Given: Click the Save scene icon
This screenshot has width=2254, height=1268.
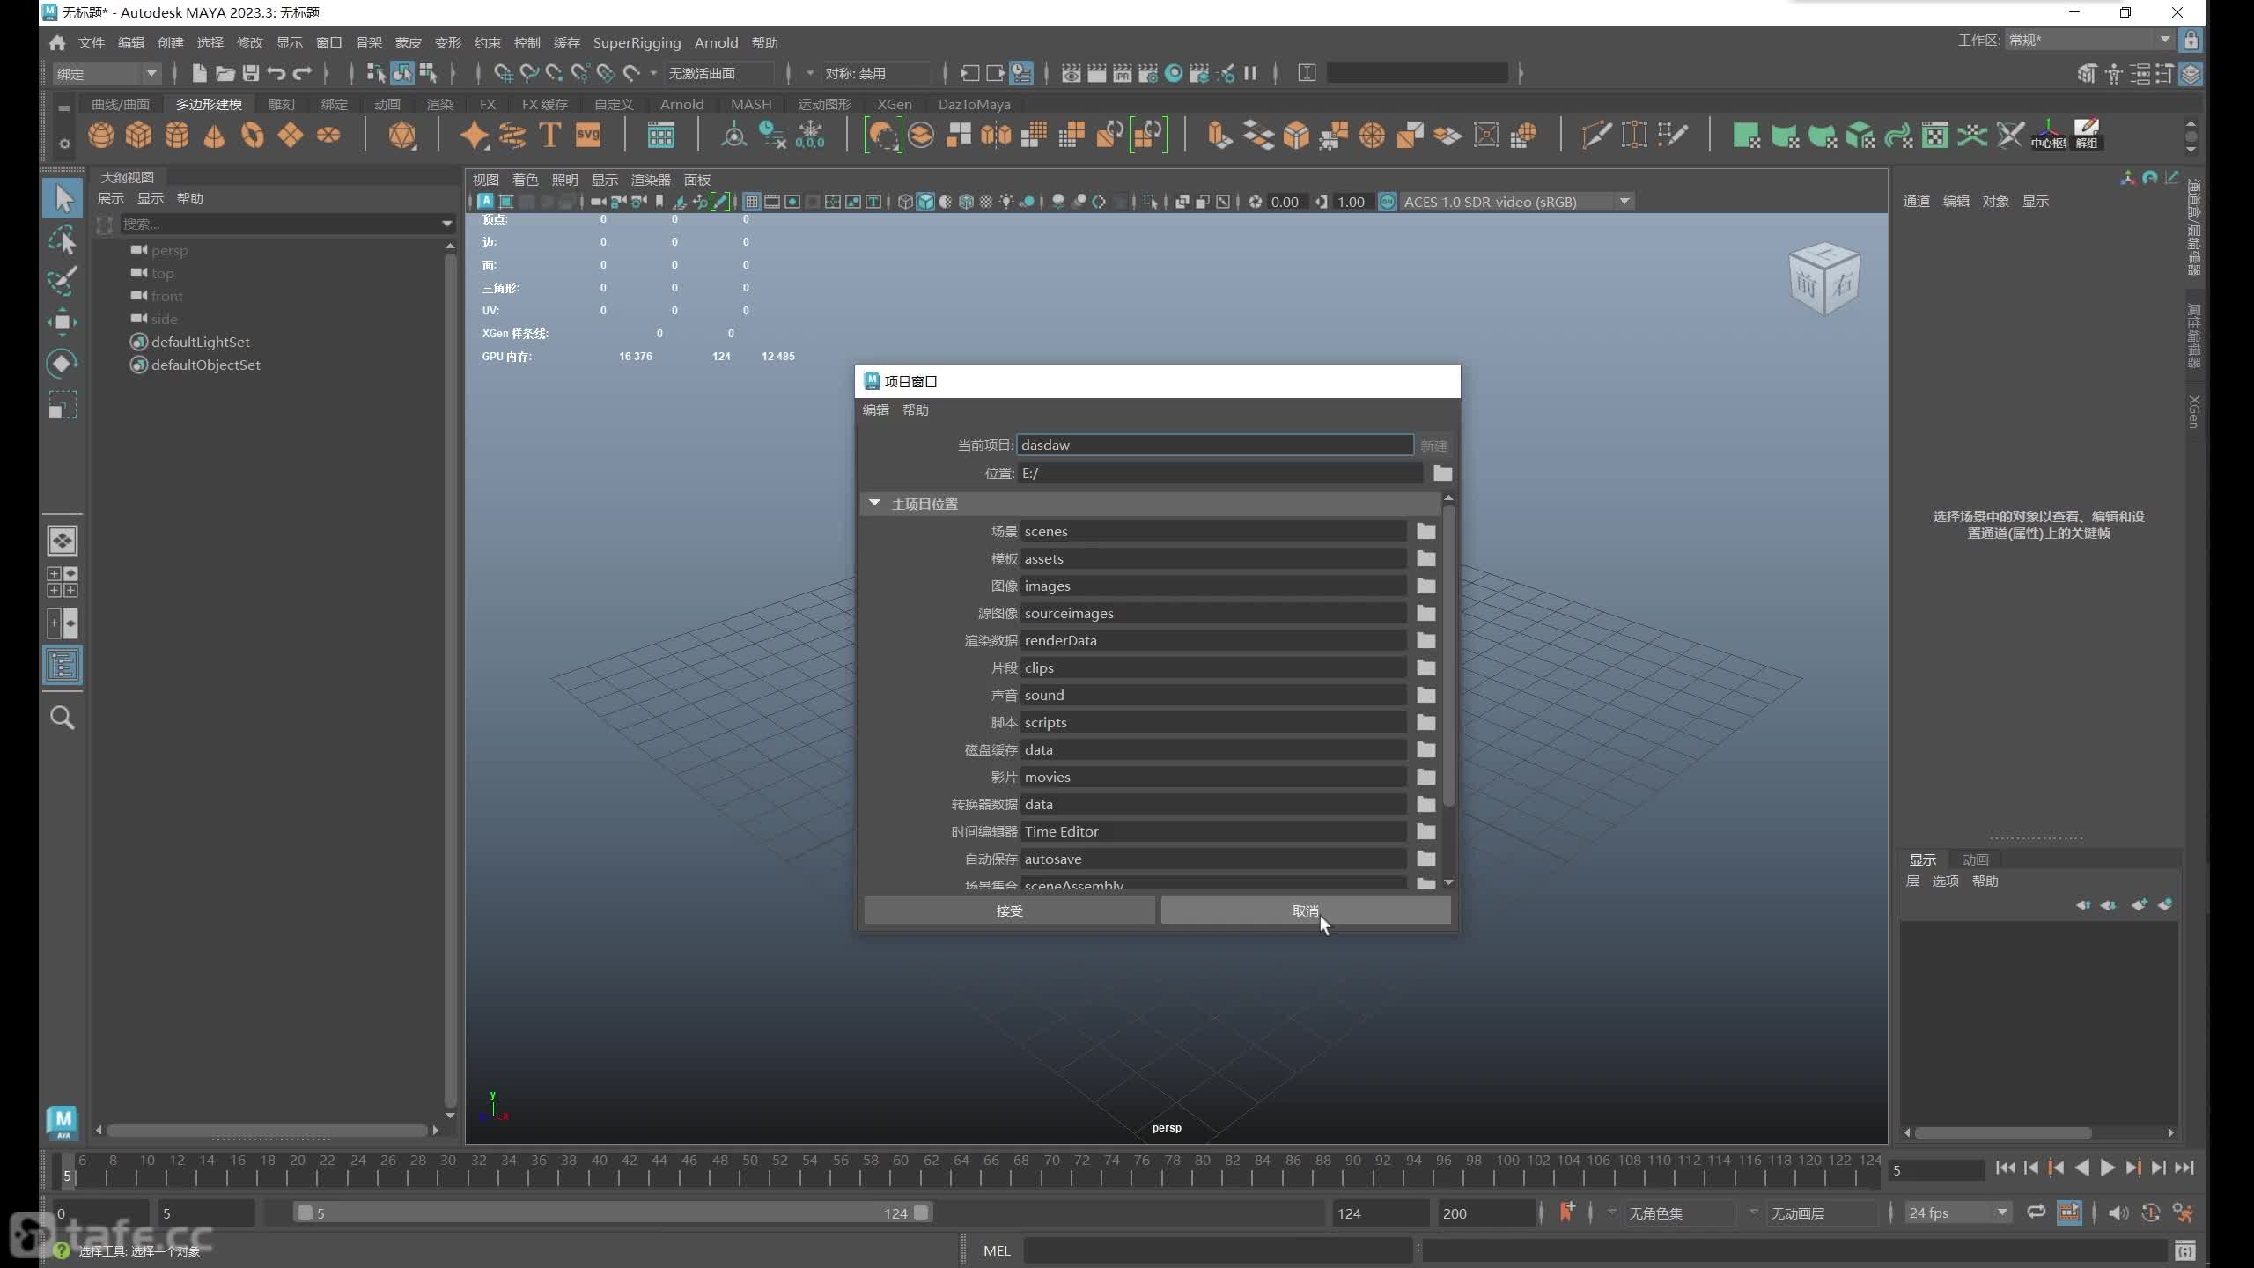Looking at the screenshot, I should coord(251,74).
